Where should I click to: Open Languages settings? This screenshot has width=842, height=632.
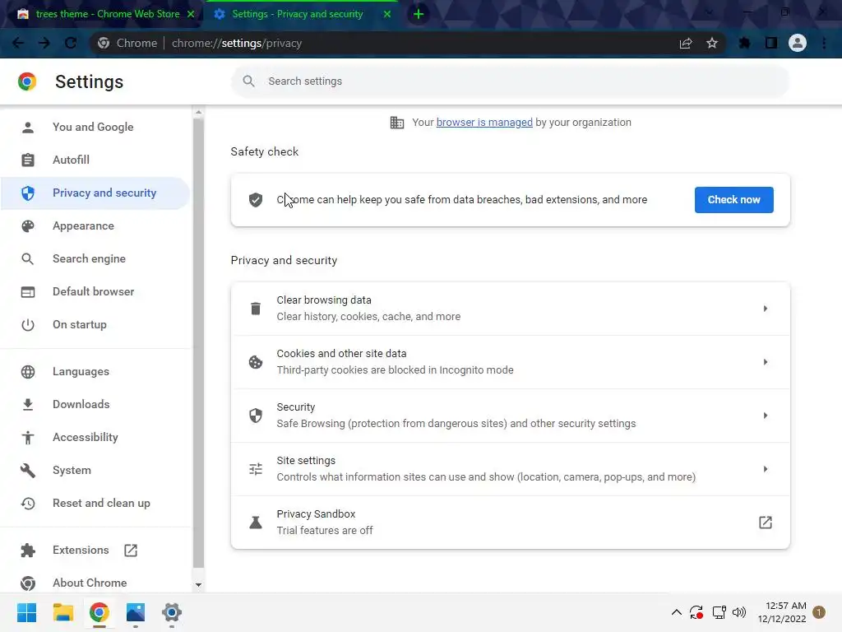point(95,371)
